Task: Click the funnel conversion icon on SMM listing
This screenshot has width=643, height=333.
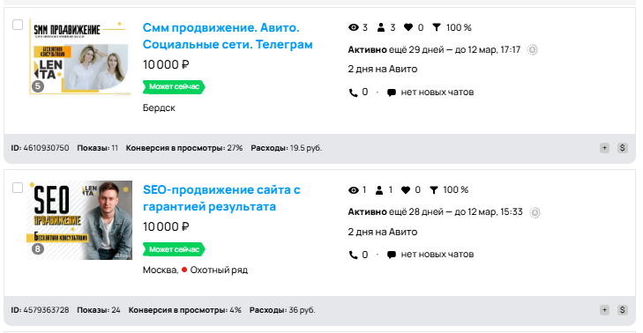Action: pos(437,27)
